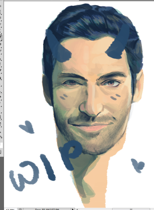The width and height of the screenshot is (154, 210).
Task: Select the Brush tool
Action: coord(1,51)
